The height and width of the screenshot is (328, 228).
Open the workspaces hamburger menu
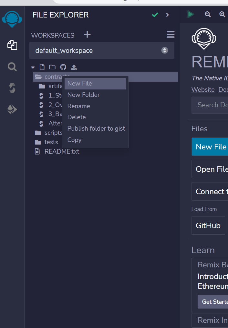171,34
